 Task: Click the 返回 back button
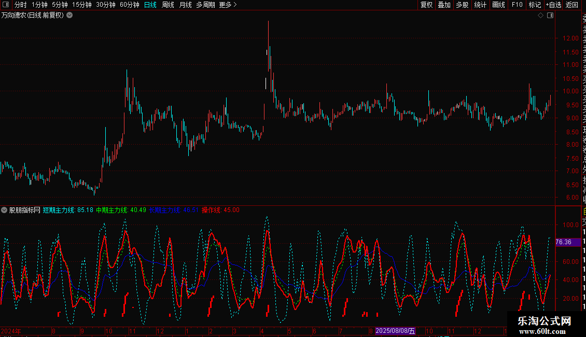[x=572, y=5]
